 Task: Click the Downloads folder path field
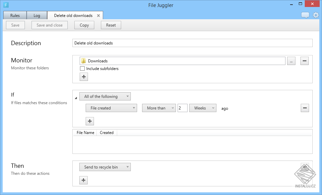tap(182, 61)
